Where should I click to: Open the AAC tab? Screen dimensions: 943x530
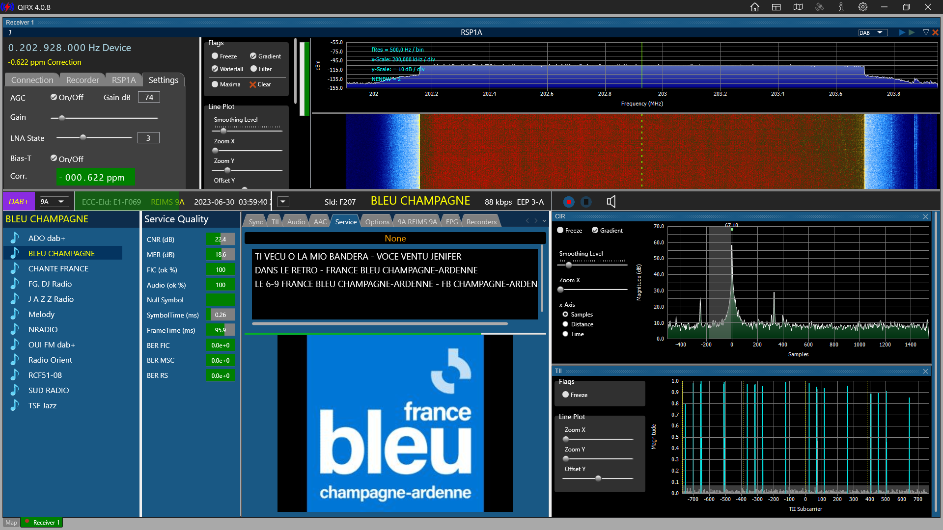(320, 222)
